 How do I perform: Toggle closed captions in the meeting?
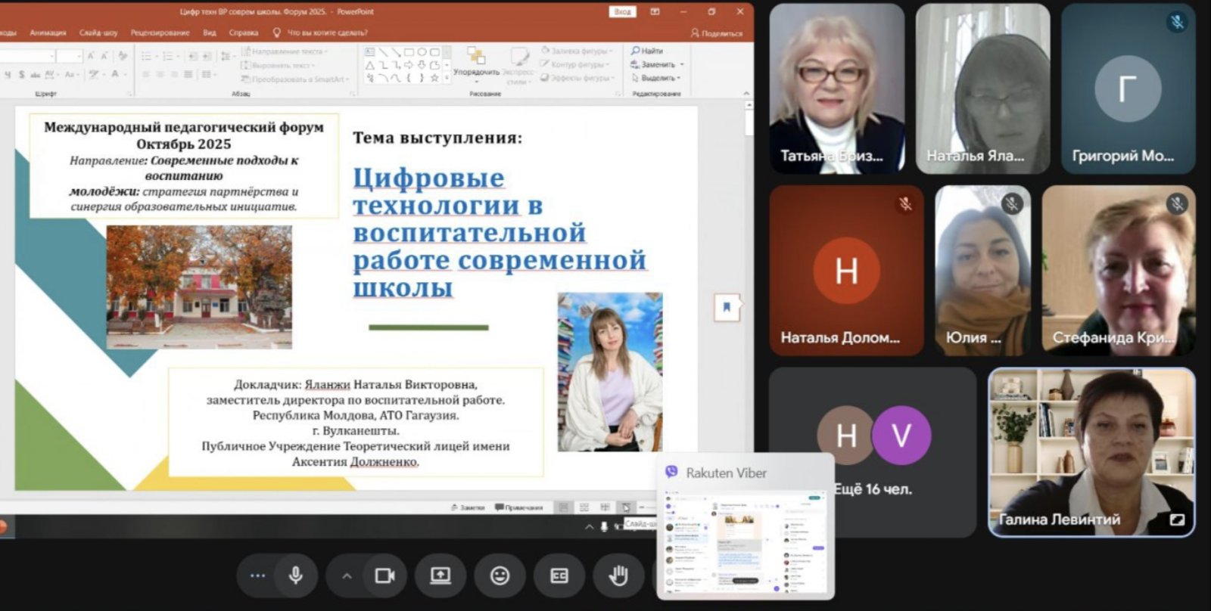point(559,575)
